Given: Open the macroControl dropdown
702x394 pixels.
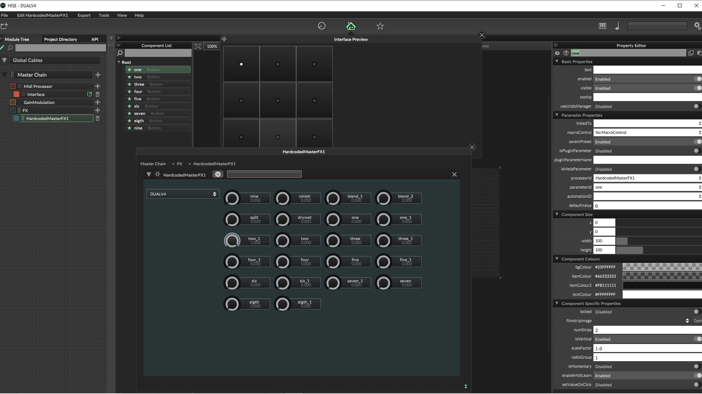Looking at the screenshot, I should 648,132.
